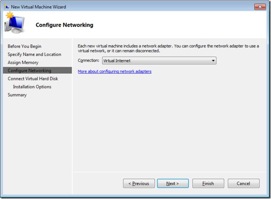Click the New Virtual Machine Wizard title text

[x=38, y=7]
